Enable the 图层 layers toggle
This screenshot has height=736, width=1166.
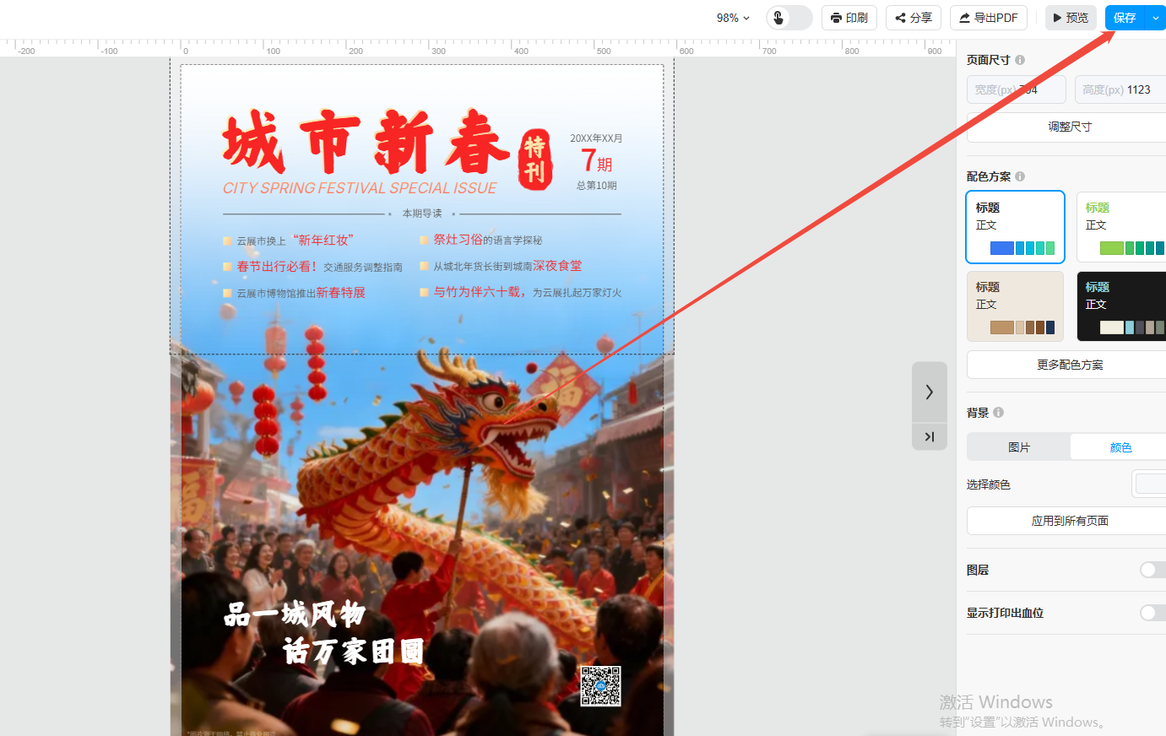click(1152, 570)
